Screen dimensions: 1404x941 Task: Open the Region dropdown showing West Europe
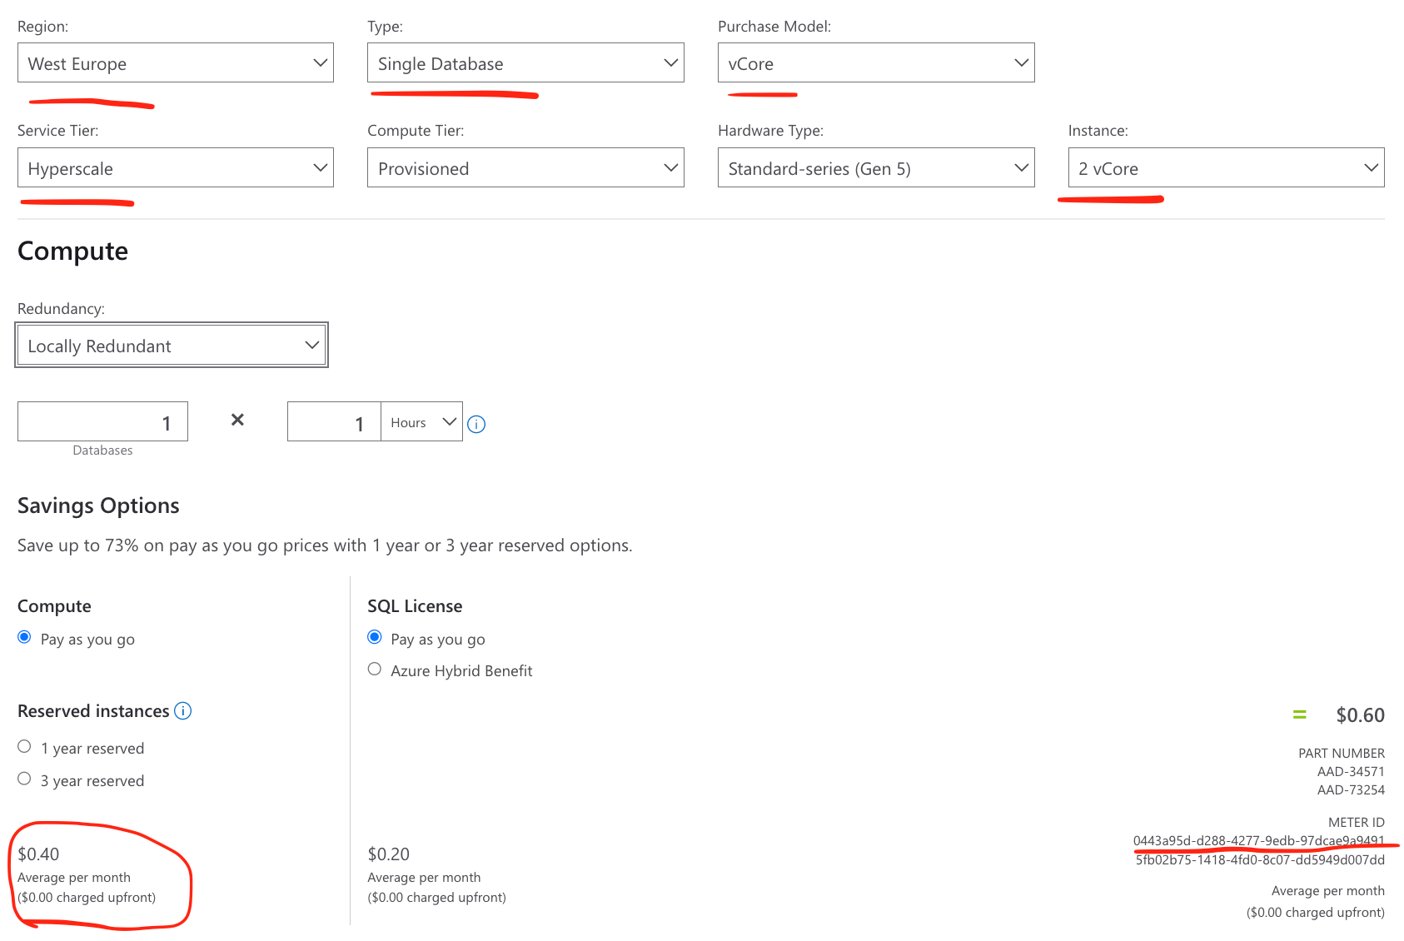tap(175, 63)
